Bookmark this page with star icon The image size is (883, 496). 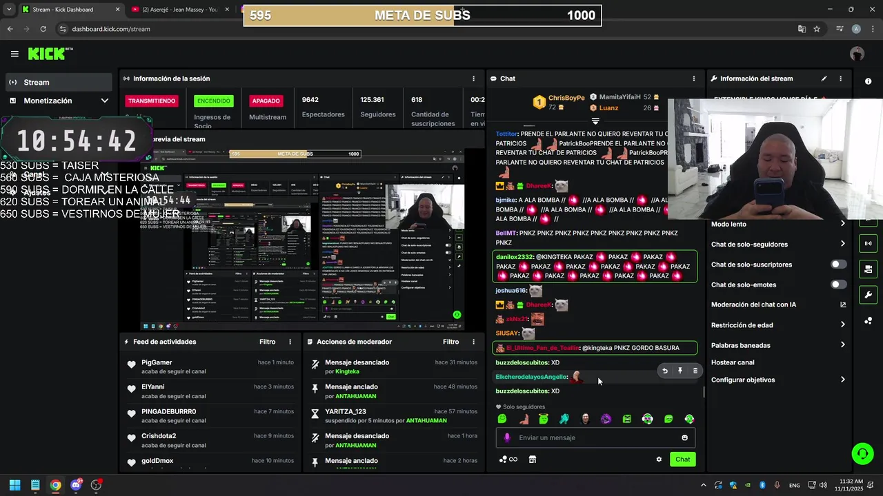click(x=817, y=29)
